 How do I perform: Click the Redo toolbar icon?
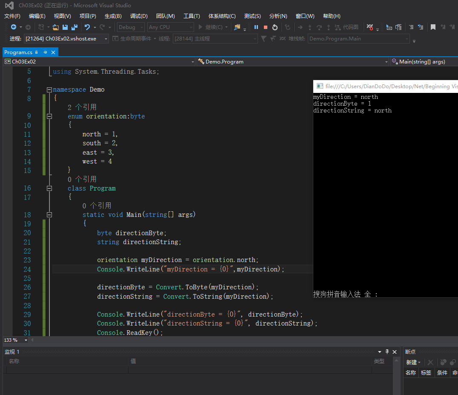(102, 27)
